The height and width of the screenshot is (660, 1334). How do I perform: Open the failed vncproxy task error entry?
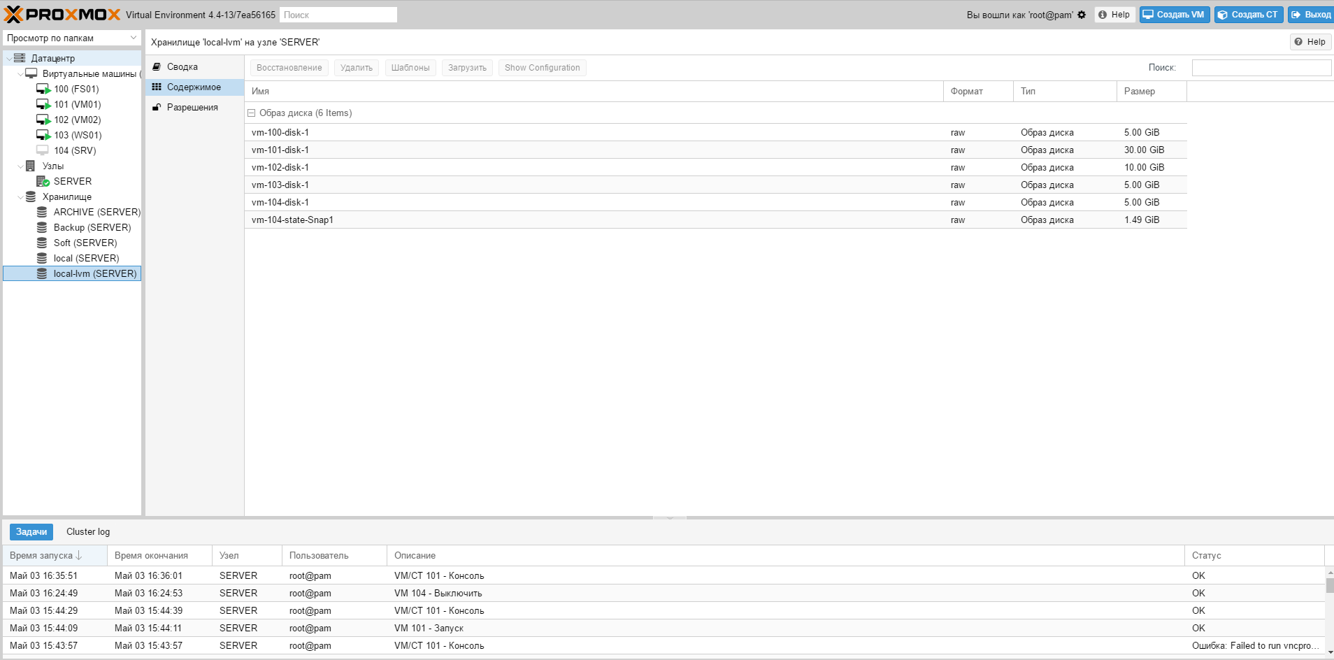[664, 645]
